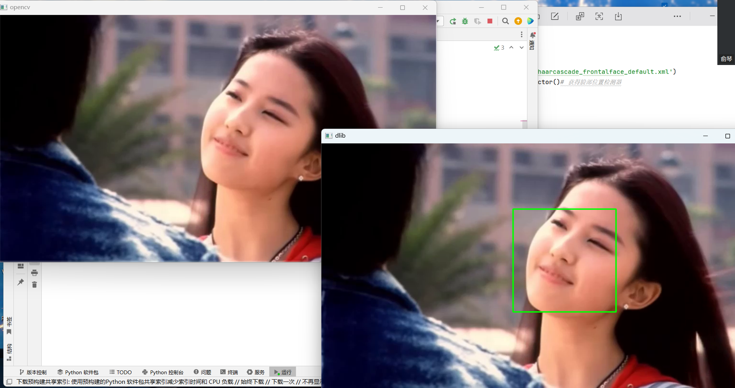Open the editor tab three-dot menu

coord(522,34)
